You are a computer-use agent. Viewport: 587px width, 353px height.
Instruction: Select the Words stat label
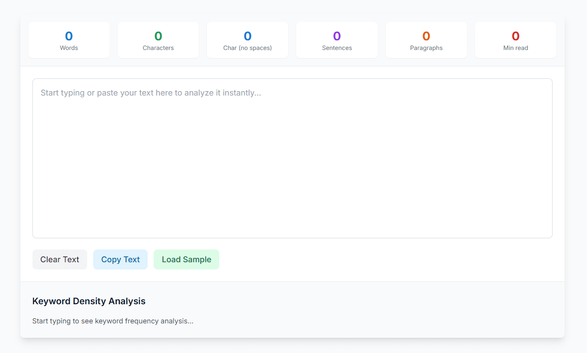point(69,48)
